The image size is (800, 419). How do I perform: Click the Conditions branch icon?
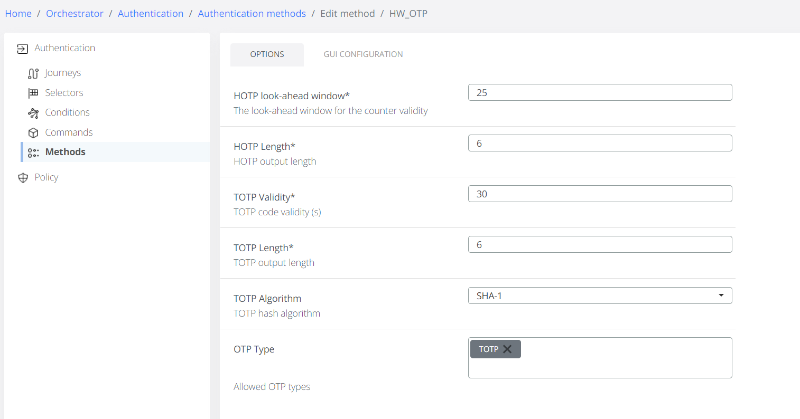33,112
